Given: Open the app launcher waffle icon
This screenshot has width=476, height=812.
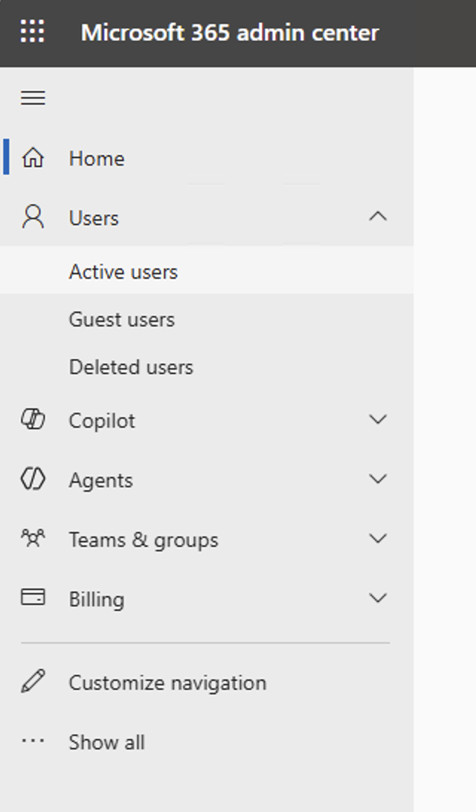Looking at the screenshot, I should click(x=33, y=31).
